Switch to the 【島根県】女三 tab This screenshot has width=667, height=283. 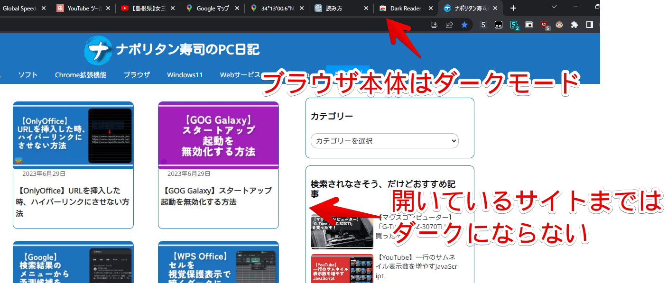tap(147, 9)
